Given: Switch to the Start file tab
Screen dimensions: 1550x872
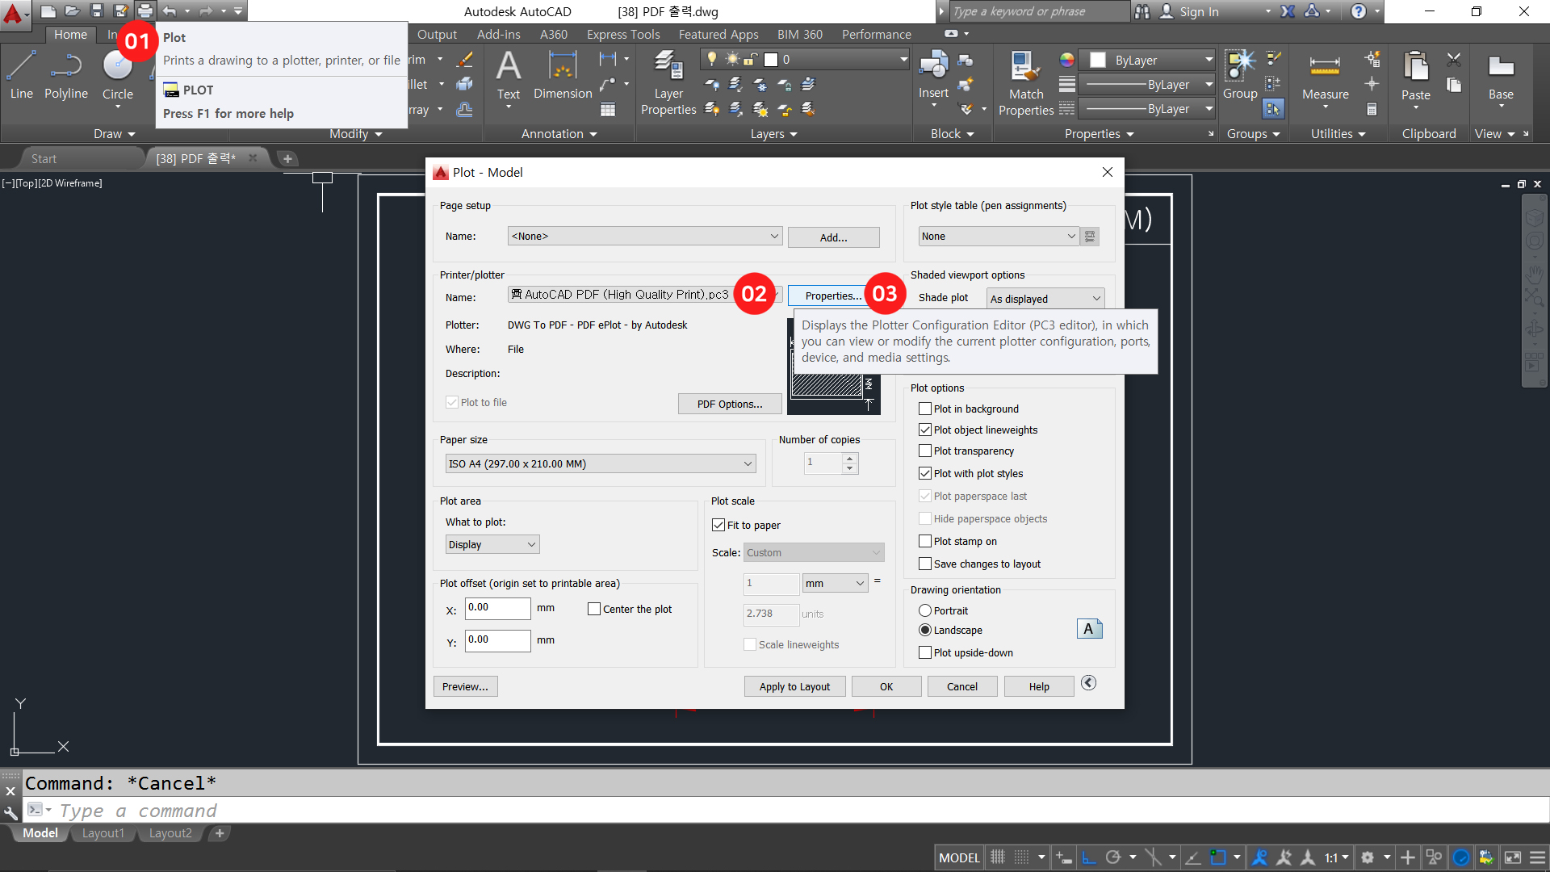Looking at the screenshot, I should 44,159.
